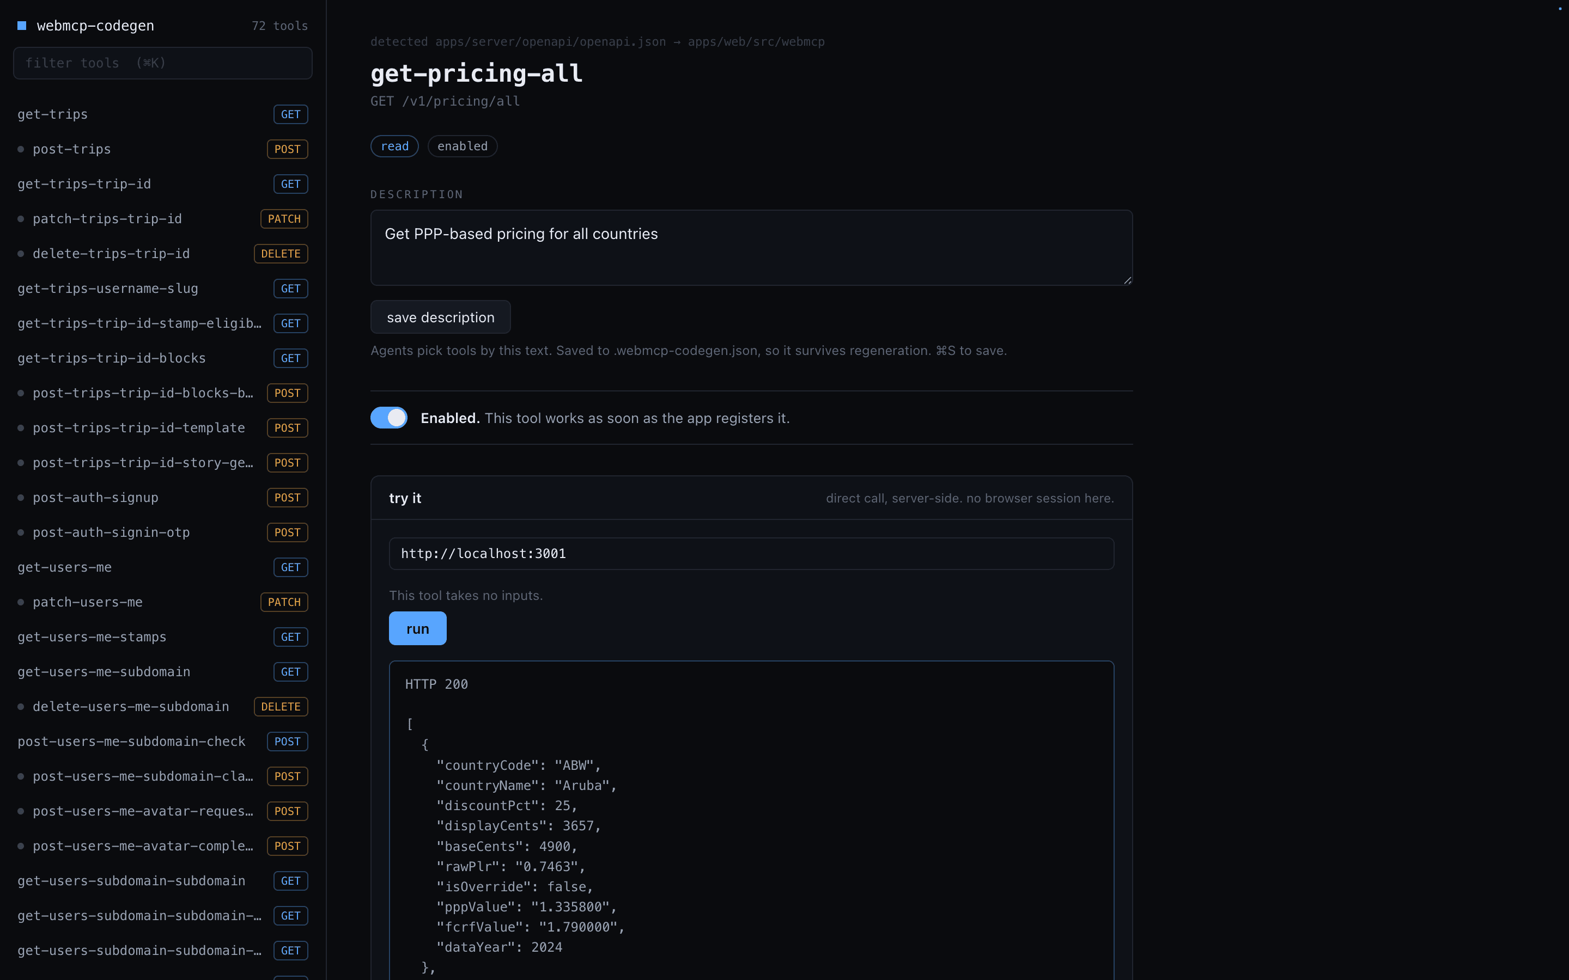
Task: Click the "displayCents": 3657 value line
Action: pyautogui.click(x=519, y=826)
